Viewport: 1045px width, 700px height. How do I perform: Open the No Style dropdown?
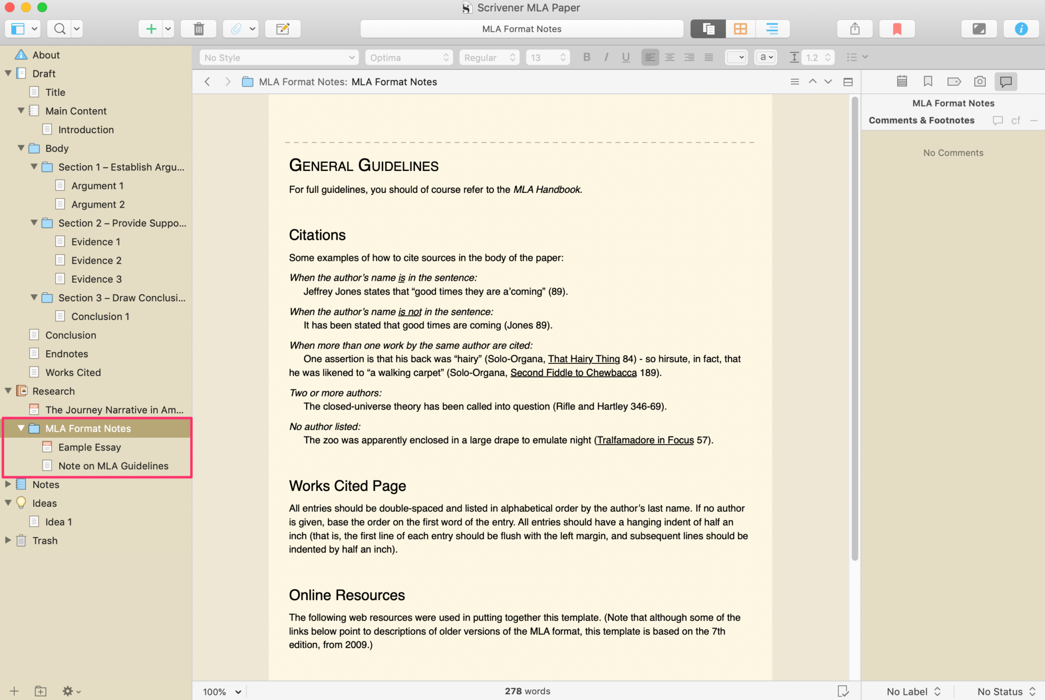279,58
